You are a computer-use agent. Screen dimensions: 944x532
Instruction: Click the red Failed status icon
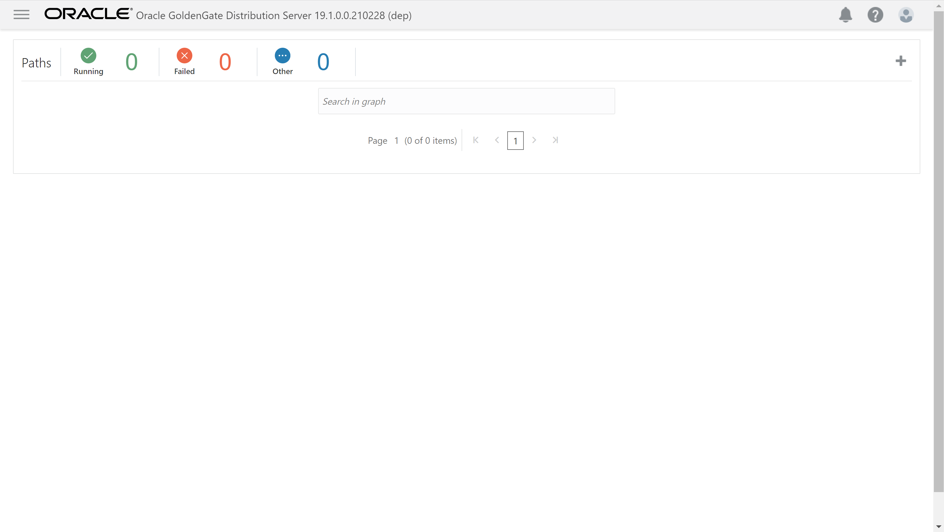coord(184,56)
